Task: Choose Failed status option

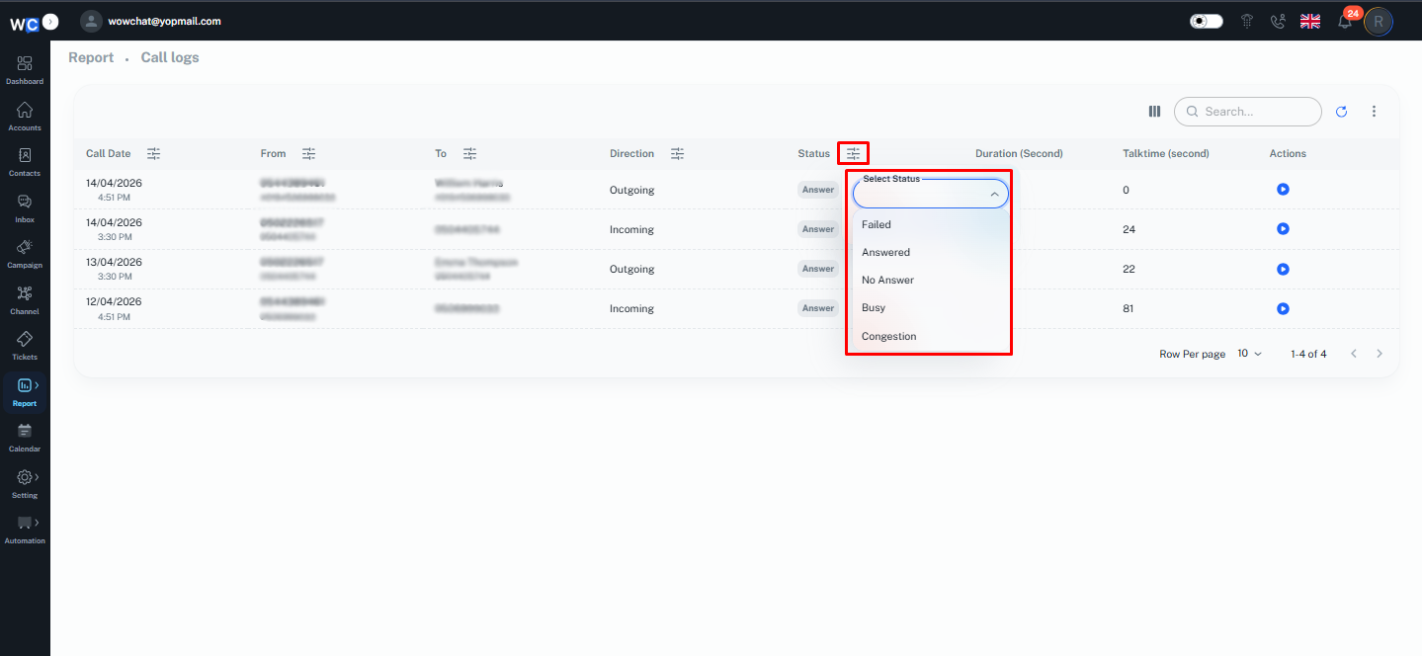Action: (931, 224)
